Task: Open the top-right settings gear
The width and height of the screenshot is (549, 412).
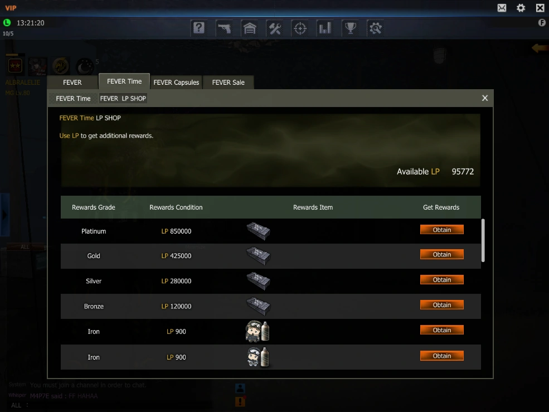Action: click(521, 8)
